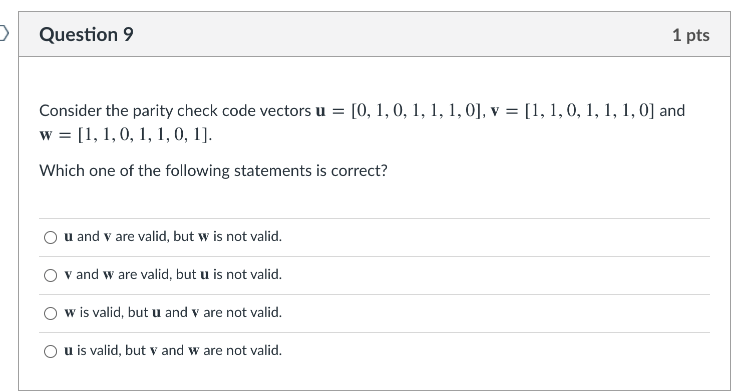This screenshot has height=391, width=739.
Task: Choose radio for 'v and w are valid'
Action: (x=51, y=275)
